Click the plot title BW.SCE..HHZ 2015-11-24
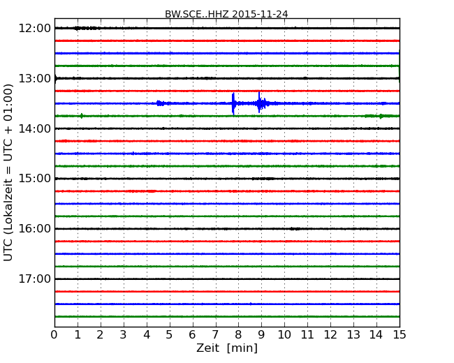 (226, 14)
